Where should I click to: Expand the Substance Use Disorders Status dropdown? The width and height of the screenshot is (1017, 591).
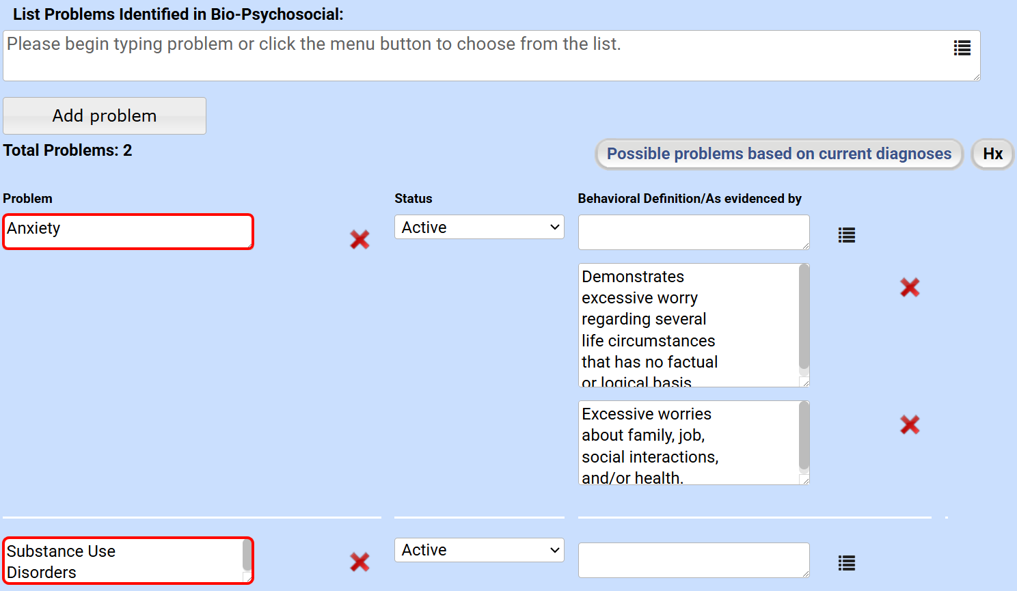click(x=479, y=550)
